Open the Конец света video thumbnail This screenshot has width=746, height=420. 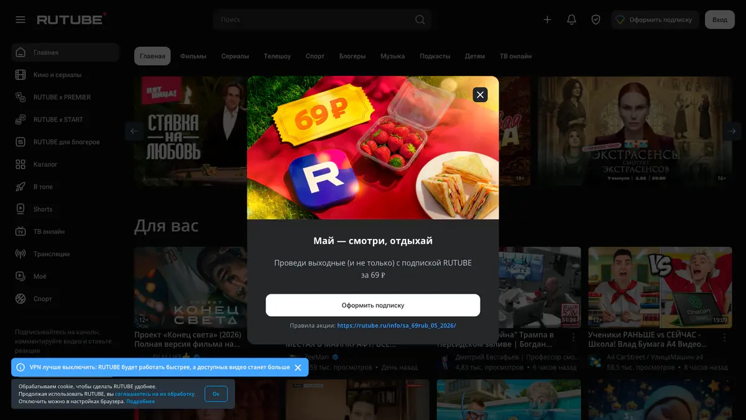(x=191, y=287)
